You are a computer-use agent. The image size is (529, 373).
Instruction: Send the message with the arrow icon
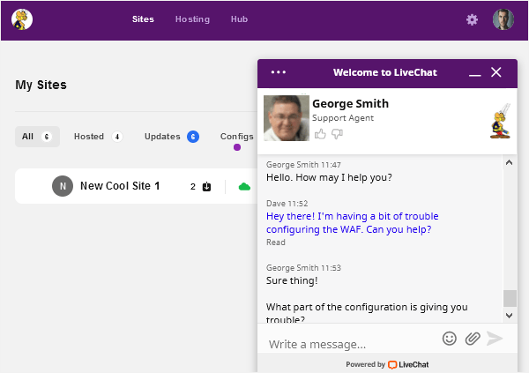(x=495, y=339)
